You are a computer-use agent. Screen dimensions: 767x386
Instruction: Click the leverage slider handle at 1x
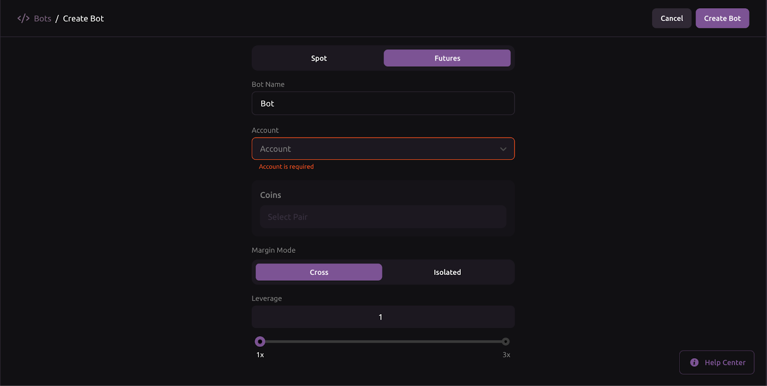click(260, 341)
